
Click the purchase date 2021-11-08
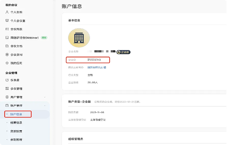coord(97,112)
